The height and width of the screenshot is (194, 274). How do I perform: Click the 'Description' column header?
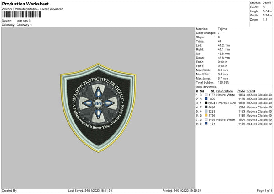point(225,91)
